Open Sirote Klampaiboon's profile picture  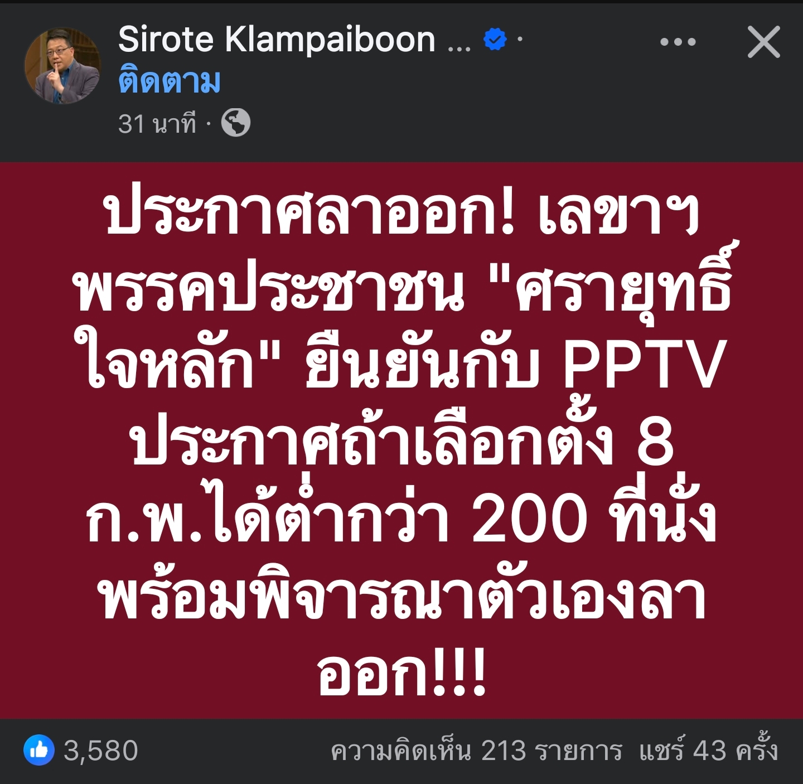tap(63, 66)
